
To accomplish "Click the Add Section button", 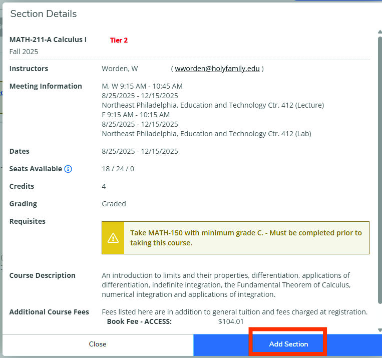I will (x=288, y=344).
